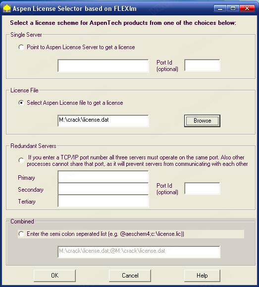Open the Browse file dialog

[x=202, y=121]
